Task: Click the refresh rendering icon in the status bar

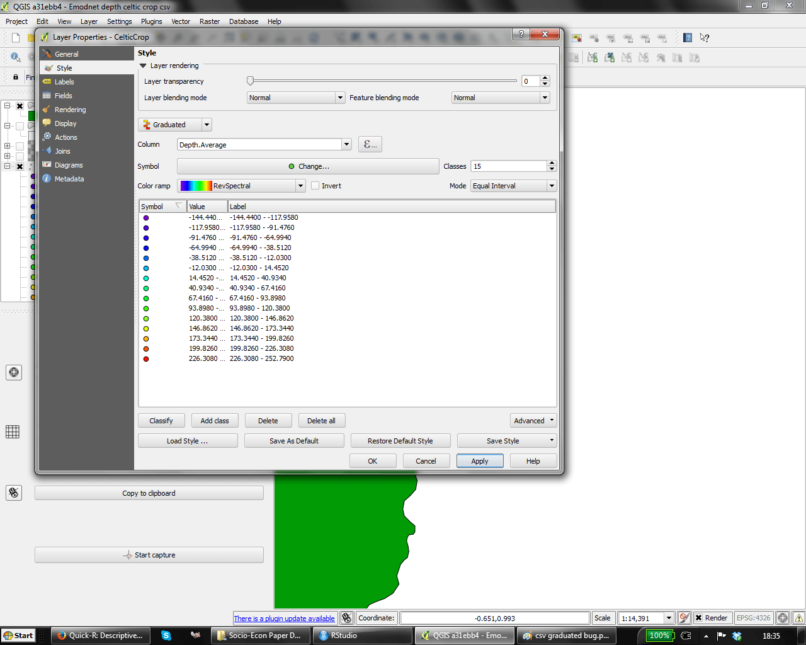Action: pos(683,618)
